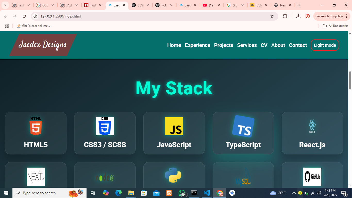Go back using the browser back arrow
Viewport: 352px width, 198px height.
coord(6,16)
